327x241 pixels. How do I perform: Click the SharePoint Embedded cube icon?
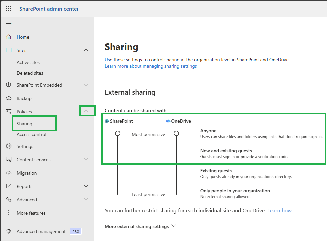tap(9, 85)
